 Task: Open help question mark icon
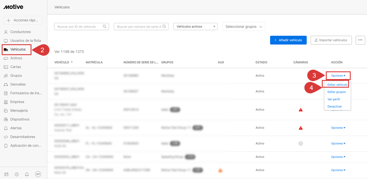tap(17, 174)
